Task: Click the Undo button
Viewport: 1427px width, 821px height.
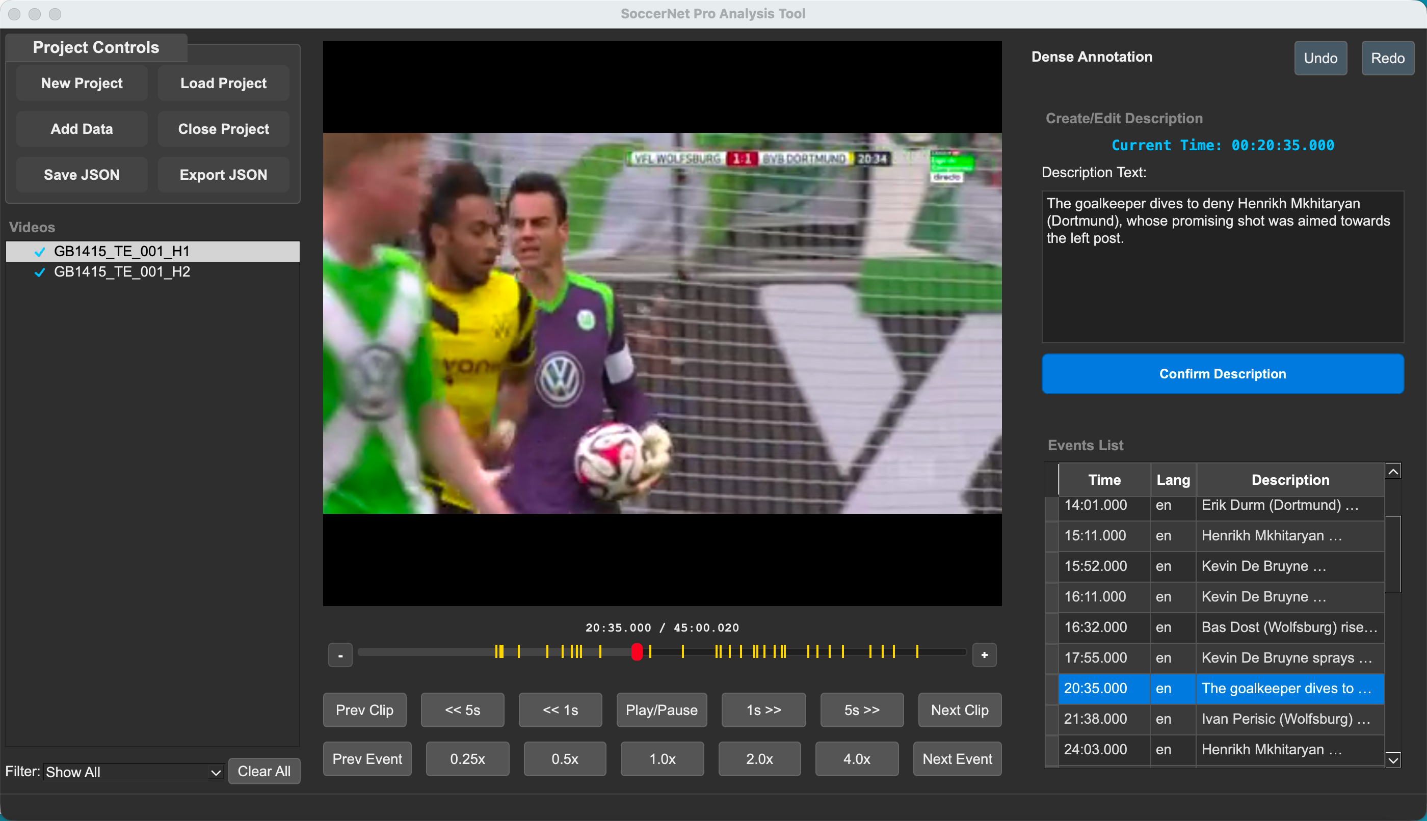Action: (1320, 58)
